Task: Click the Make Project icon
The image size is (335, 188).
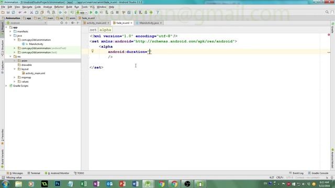Action: click(x=72, y=13)
